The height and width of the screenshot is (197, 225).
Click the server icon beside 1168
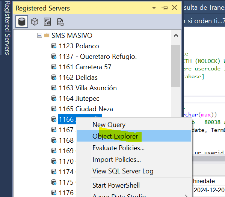click(x=54, y=140)
